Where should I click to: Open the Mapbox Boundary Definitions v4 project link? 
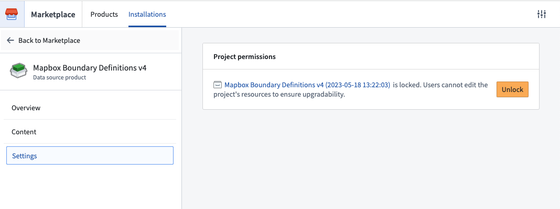click(x=307, y=85)
